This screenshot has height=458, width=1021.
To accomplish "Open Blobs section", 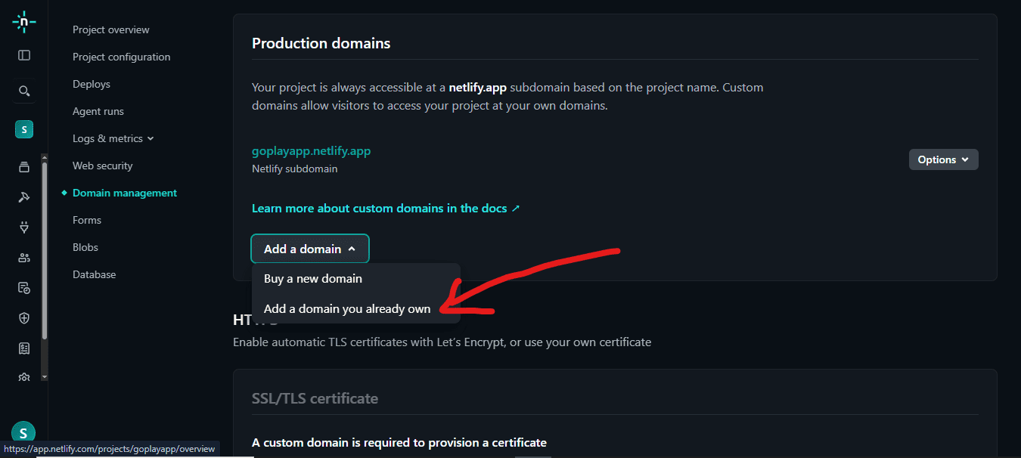I will pos(85,248).
